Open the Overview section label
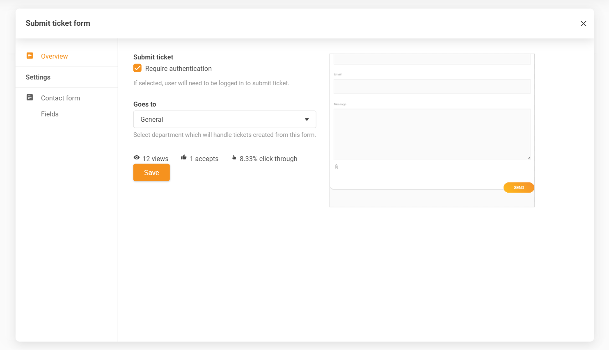This screenshot has width=609, height=350. pos(54,57)
